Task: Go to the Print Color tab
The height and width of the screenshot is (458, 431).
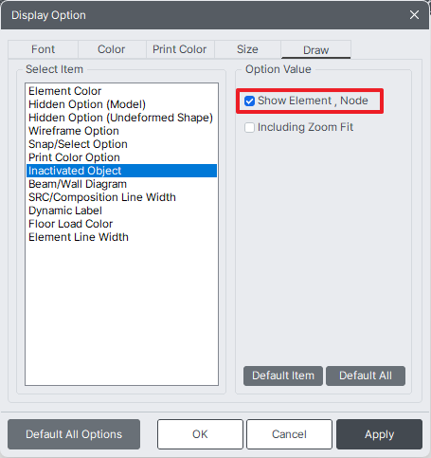Action: (x=180, y=49)
